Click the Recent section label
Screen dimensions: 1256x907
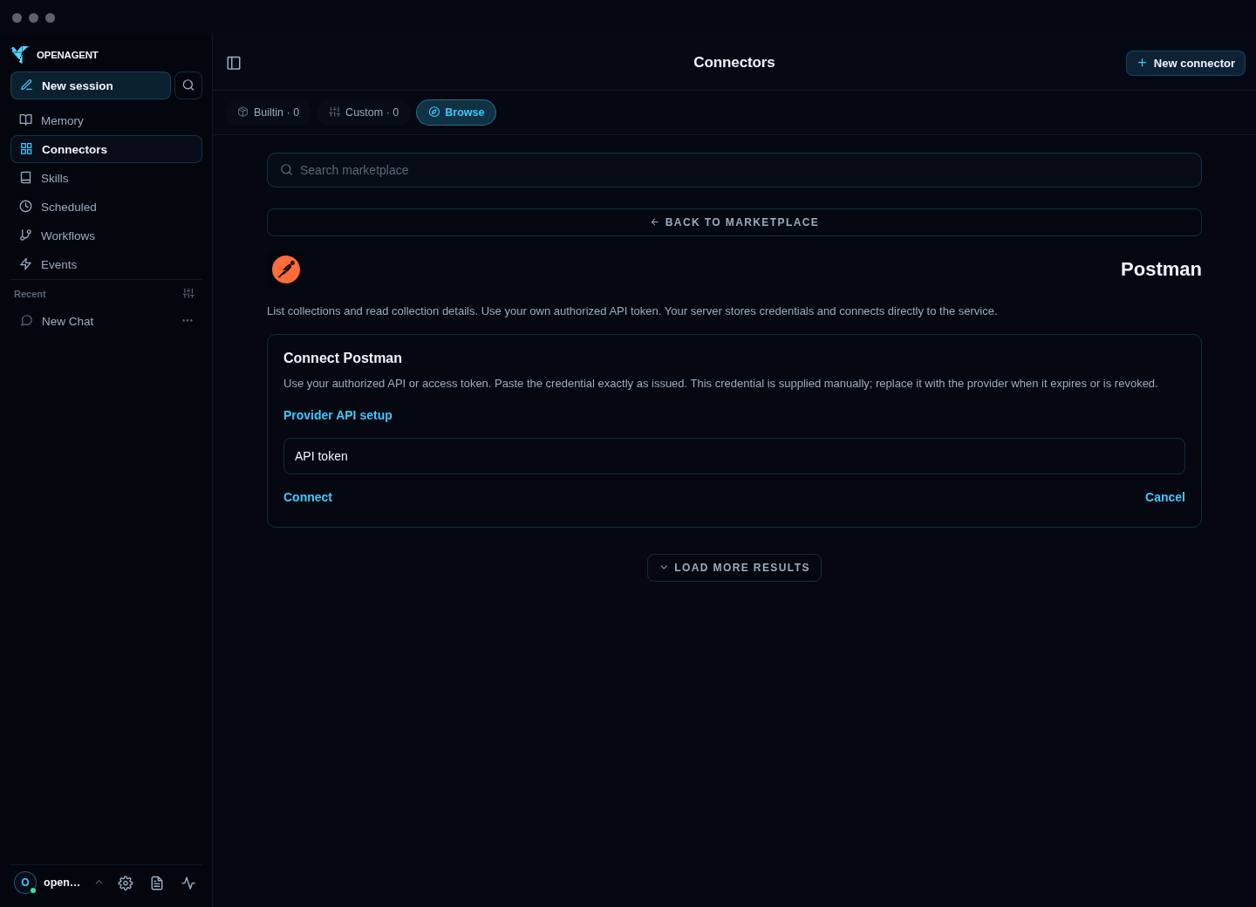click(30, 294)
